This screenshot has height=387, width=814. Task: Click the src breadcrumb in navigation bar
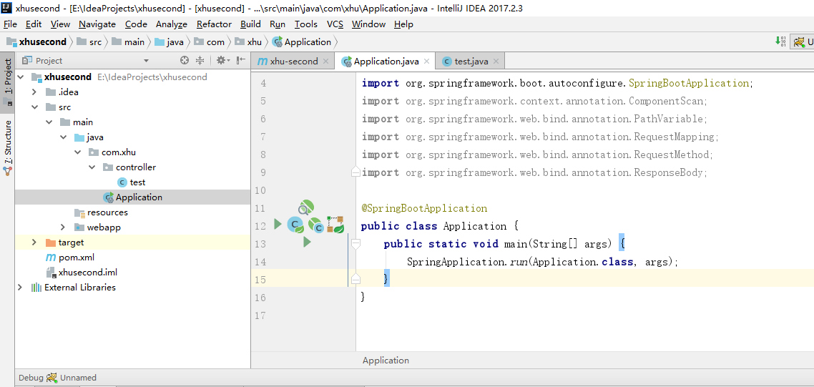click(90, 42)
